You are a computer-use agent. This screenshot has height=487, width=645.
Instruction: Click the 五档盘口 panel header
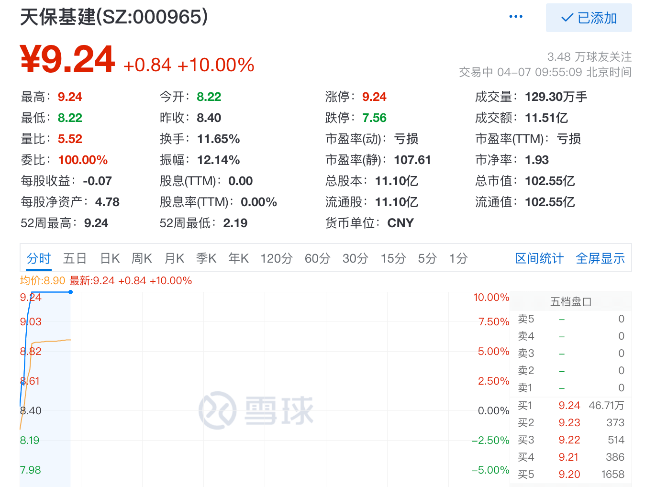(571, 301)
